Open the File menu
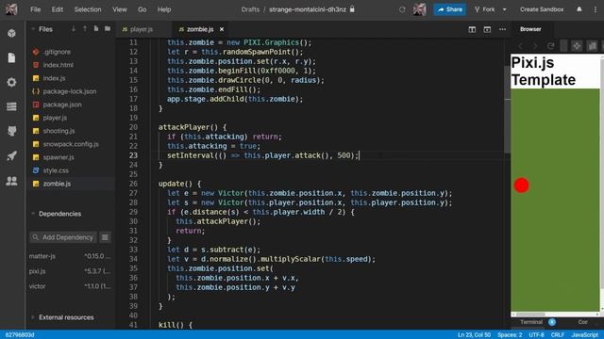 (36, 9)
